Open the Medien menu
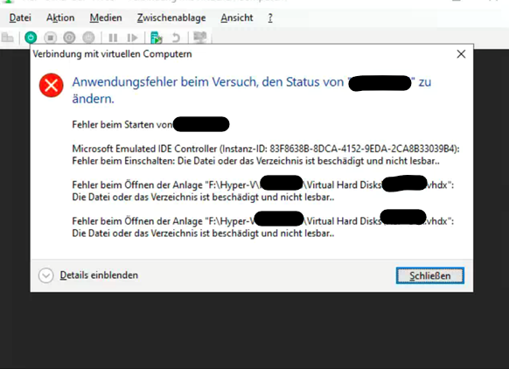 106,17
